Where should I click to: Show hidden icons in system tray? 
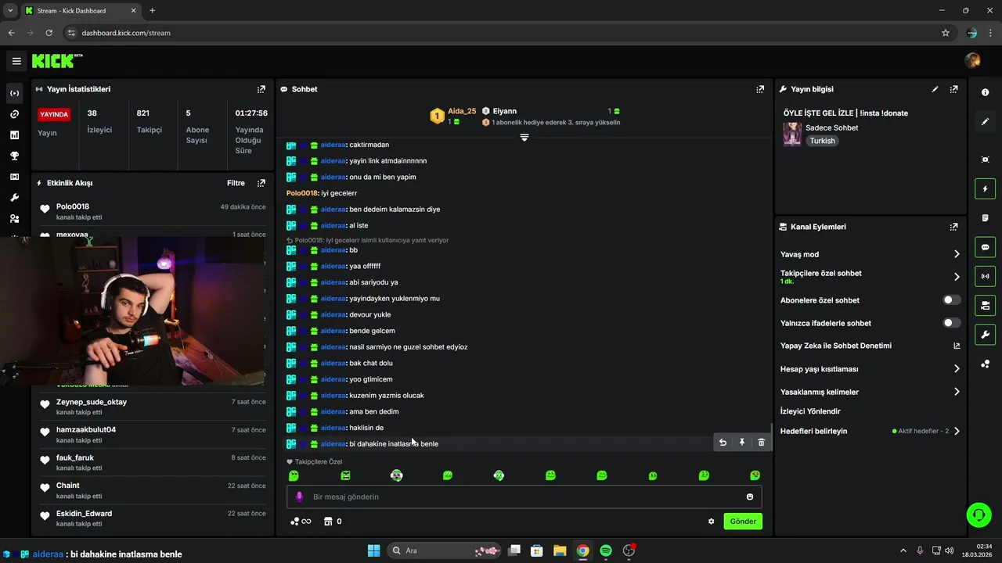[903, 550]
